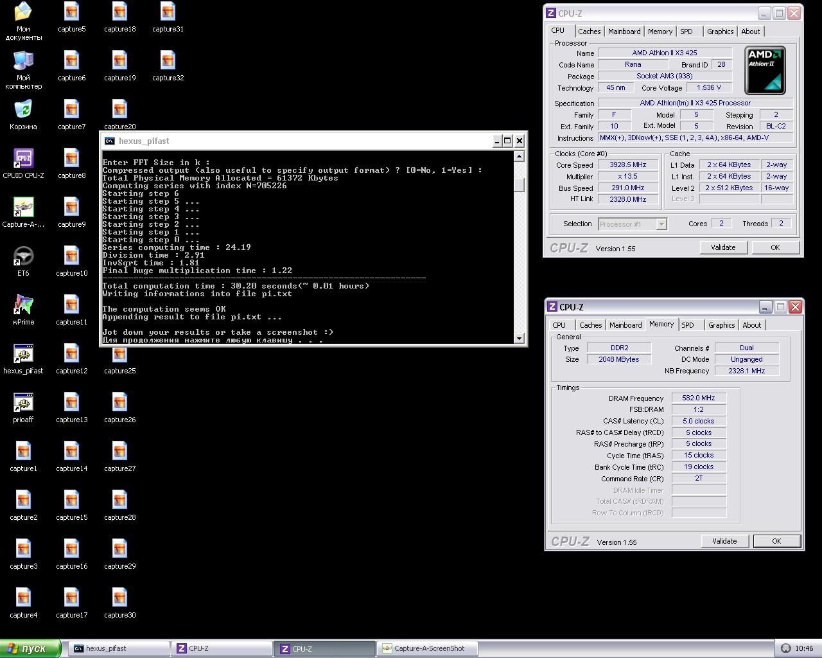This screenshot has height=658, width=822.
Task: Click scroll-up arrow in hexus_pifast console
Action: pos(520,156)
